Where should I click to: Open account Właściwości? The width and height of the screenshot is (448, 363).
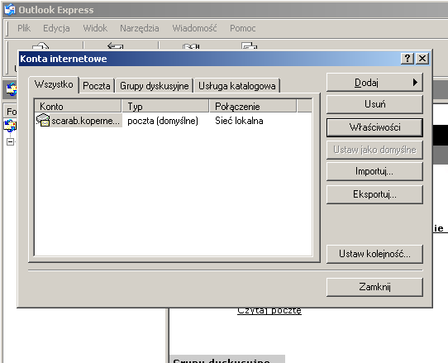[374, 127]
